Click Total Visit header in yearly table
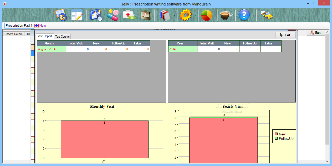 click(x=209, y=43)
